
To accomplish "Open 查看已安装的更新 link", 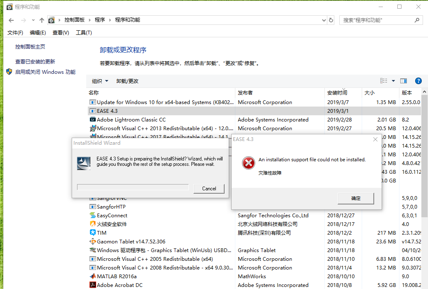I will click(x=35, y=62).
